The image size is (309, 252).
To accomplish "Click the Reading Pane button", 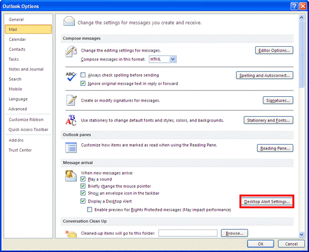I will point(275,148).
